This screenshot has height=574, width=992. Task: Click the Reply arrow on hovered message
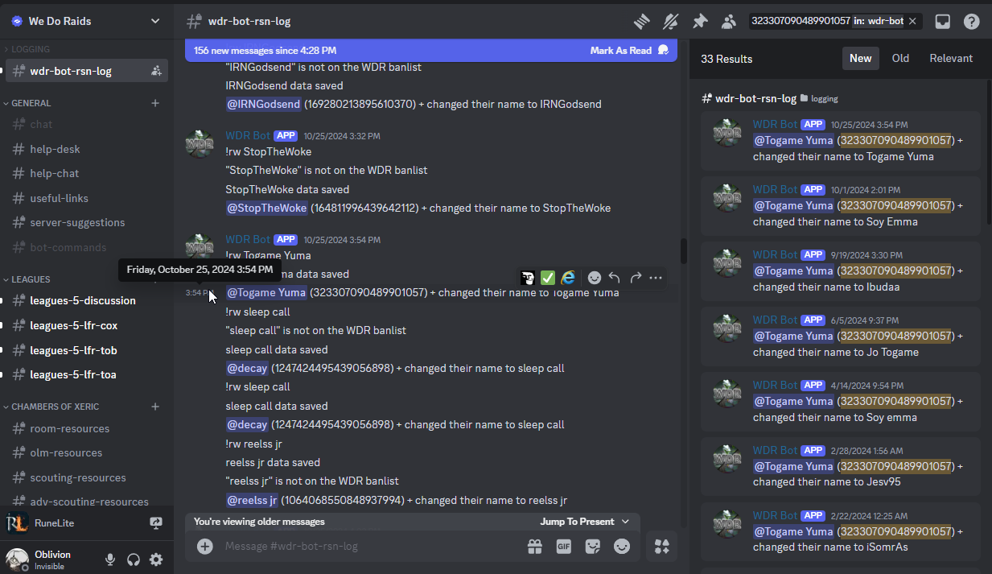pyautogui.click(x=615, y=278)
